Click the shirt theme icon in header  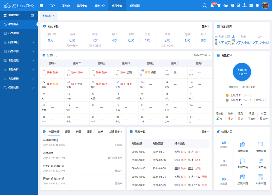219,6
